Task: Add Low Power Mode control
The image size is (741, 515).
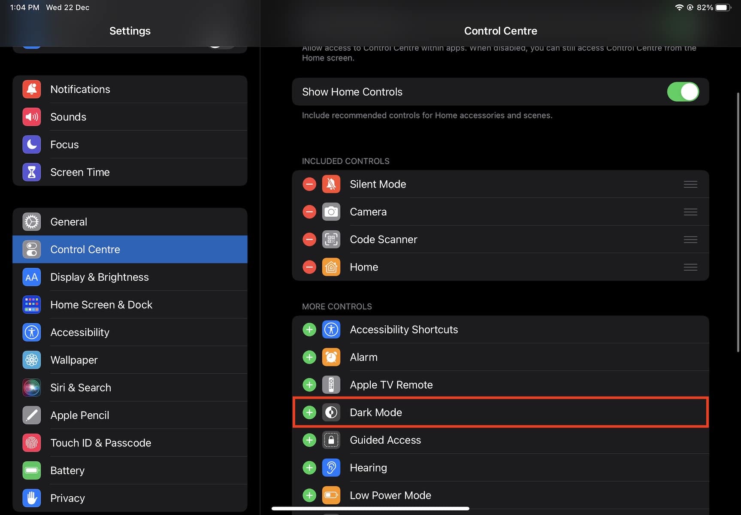Action: 309,495
